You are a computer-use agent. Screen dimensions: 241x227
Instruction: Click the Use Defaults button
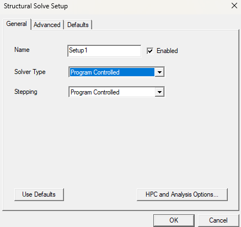pos(39,194)
